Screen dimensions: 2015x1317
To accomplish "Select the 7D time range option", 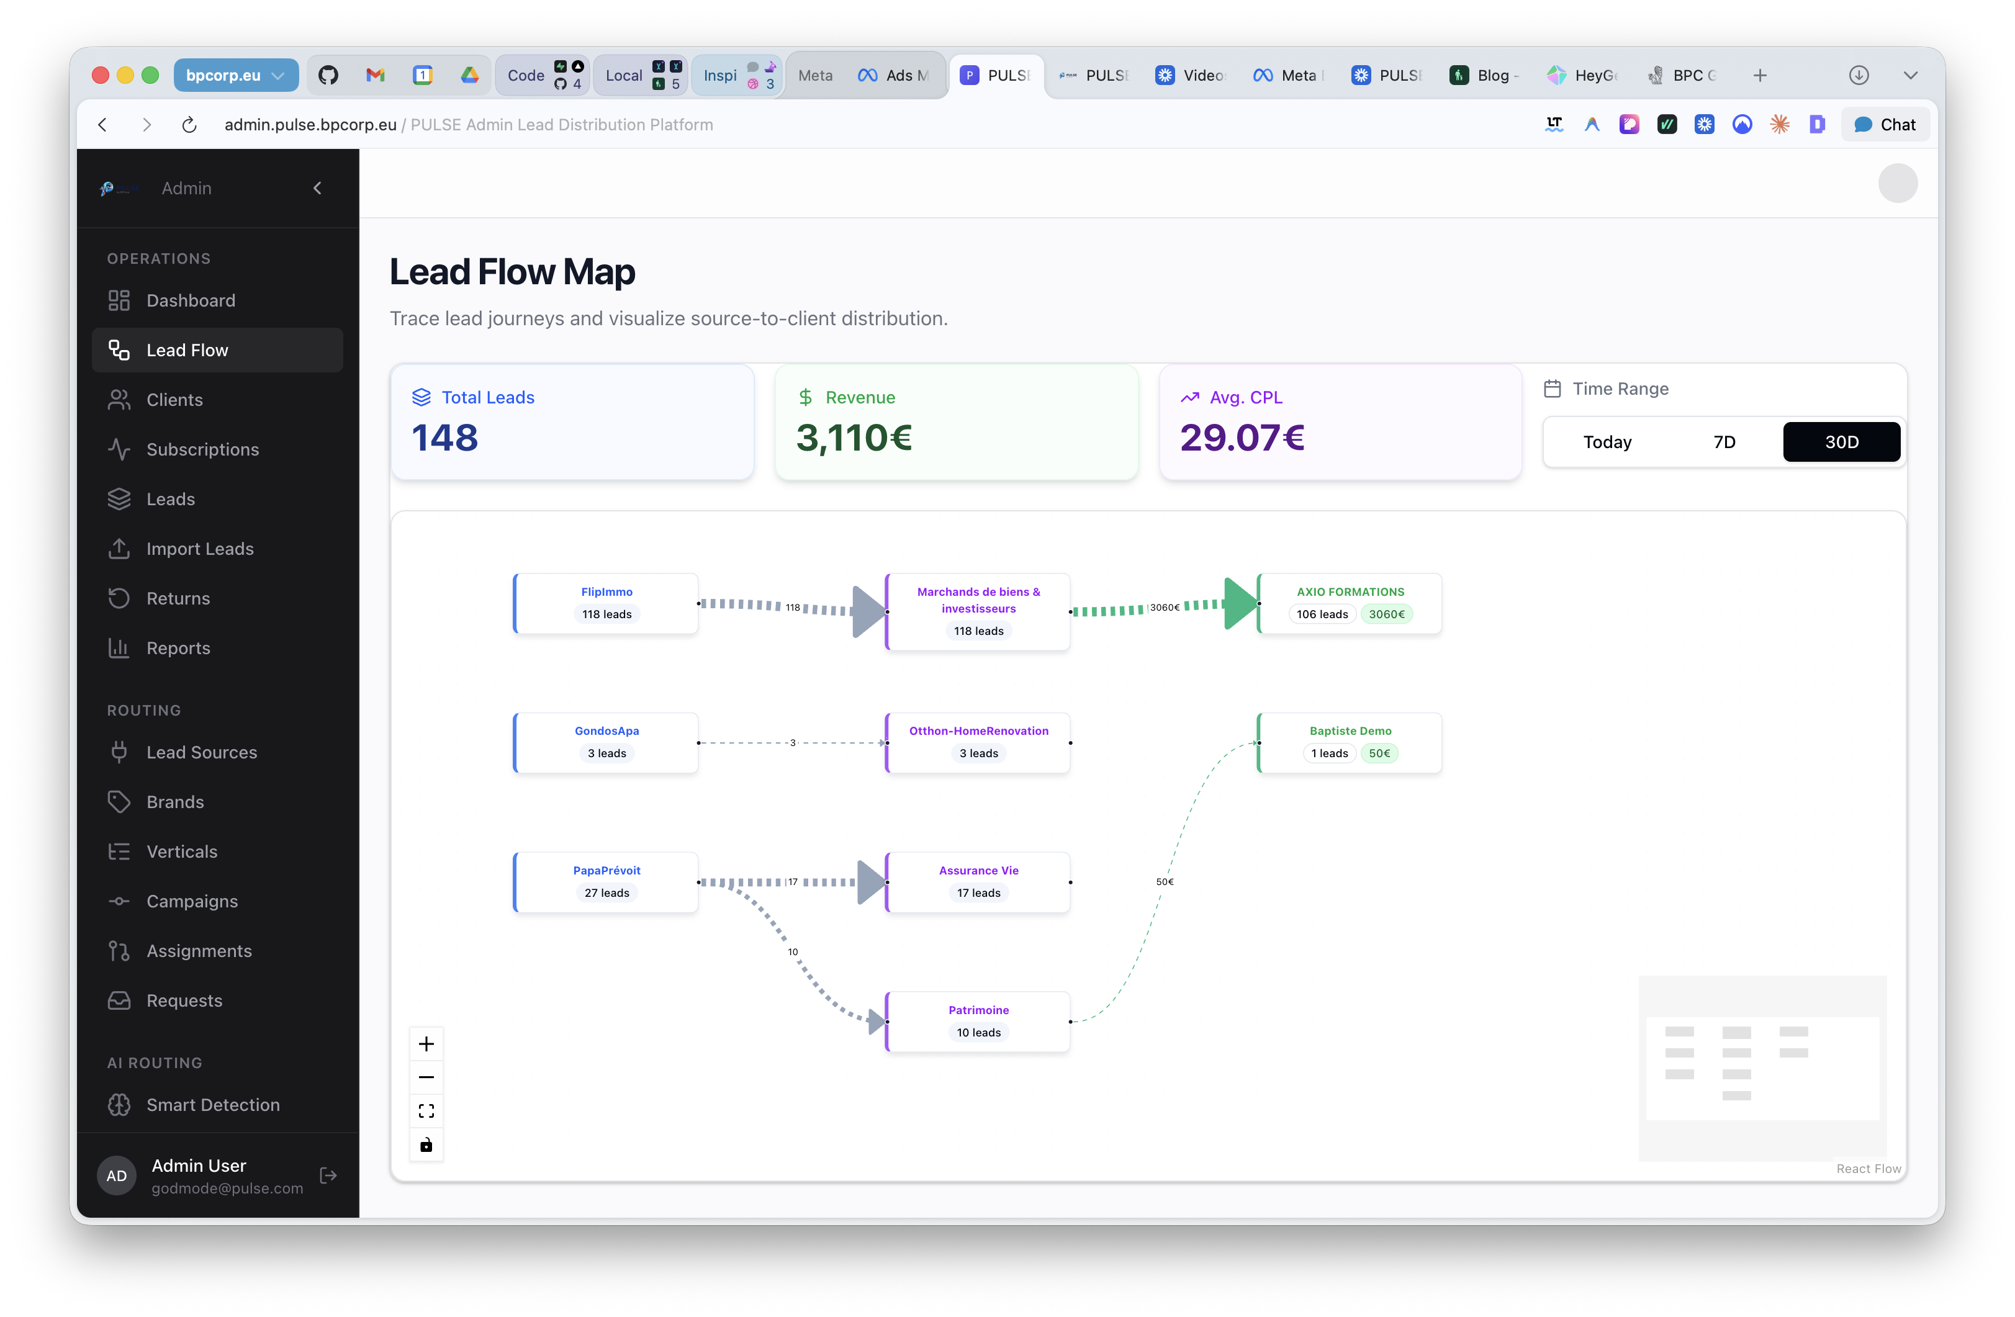I will coord(1724,441).
